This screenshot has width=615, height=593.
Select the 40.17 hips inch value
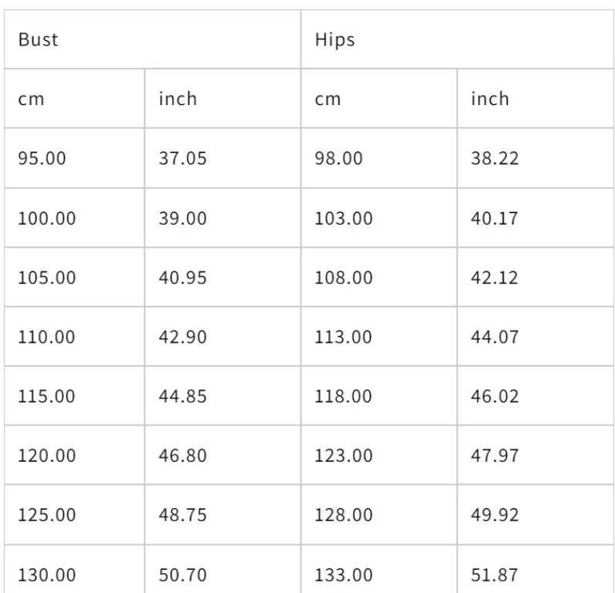tap(494, 218)
